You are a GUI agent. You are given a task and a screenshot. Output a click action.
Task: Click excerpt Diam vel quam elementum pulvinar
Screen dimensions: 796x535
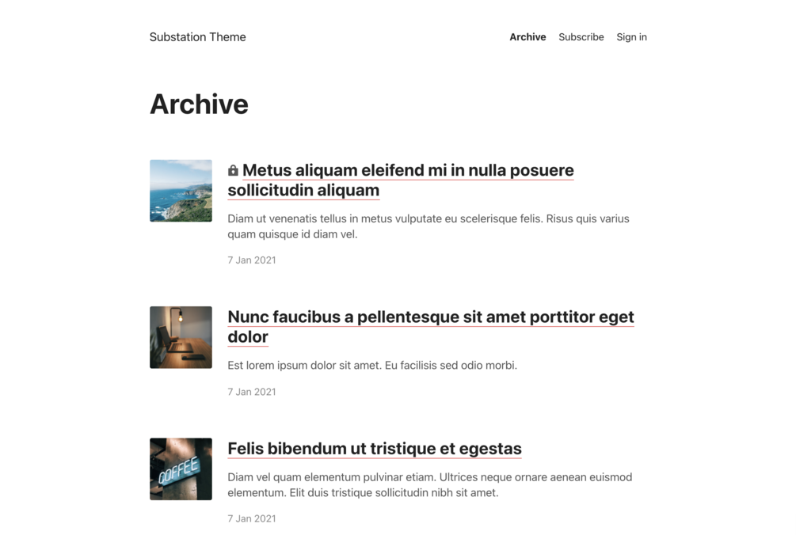430,485
